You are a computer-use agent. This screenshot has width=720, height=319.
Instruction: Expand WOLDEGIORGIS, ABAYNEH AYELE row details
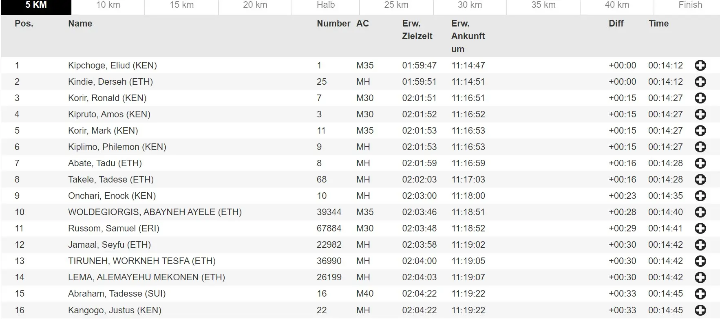coord(700,212)
